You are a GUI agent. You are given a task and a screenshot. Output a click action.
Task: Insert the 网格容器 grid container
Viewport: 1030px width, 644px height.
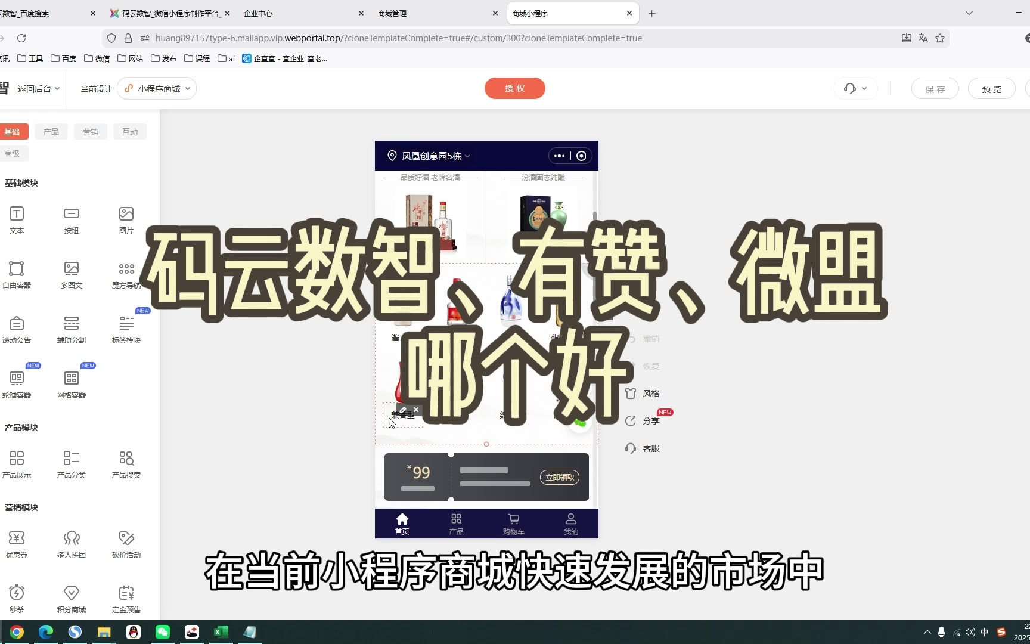[72, 385]
